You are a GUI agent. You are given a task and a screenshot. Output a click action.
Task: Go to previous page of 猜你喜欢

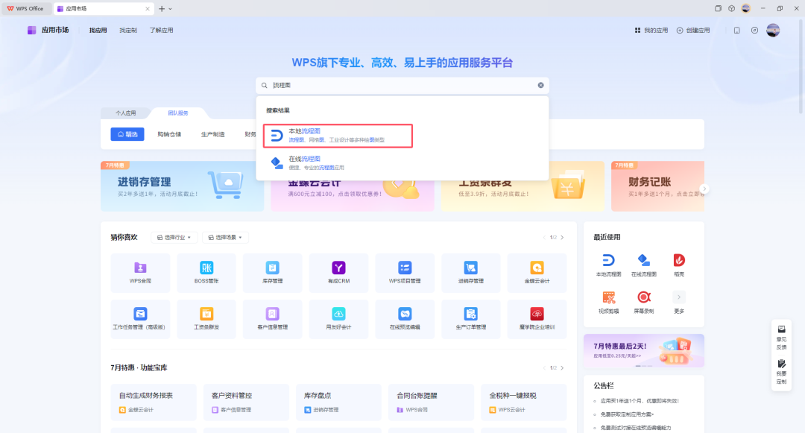coord(544,238)
